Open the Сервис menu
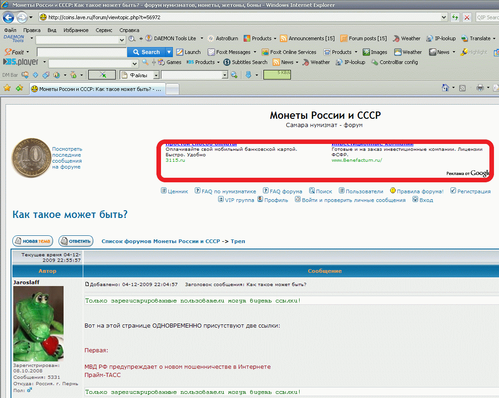 [104, 30]
